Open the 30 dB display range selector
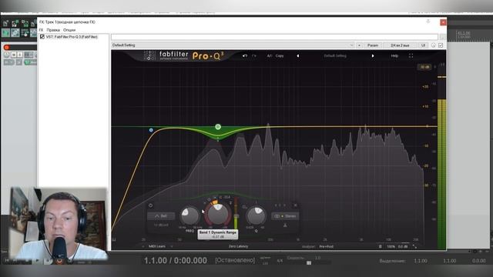The image size is (493, 277). click(424, 67)
